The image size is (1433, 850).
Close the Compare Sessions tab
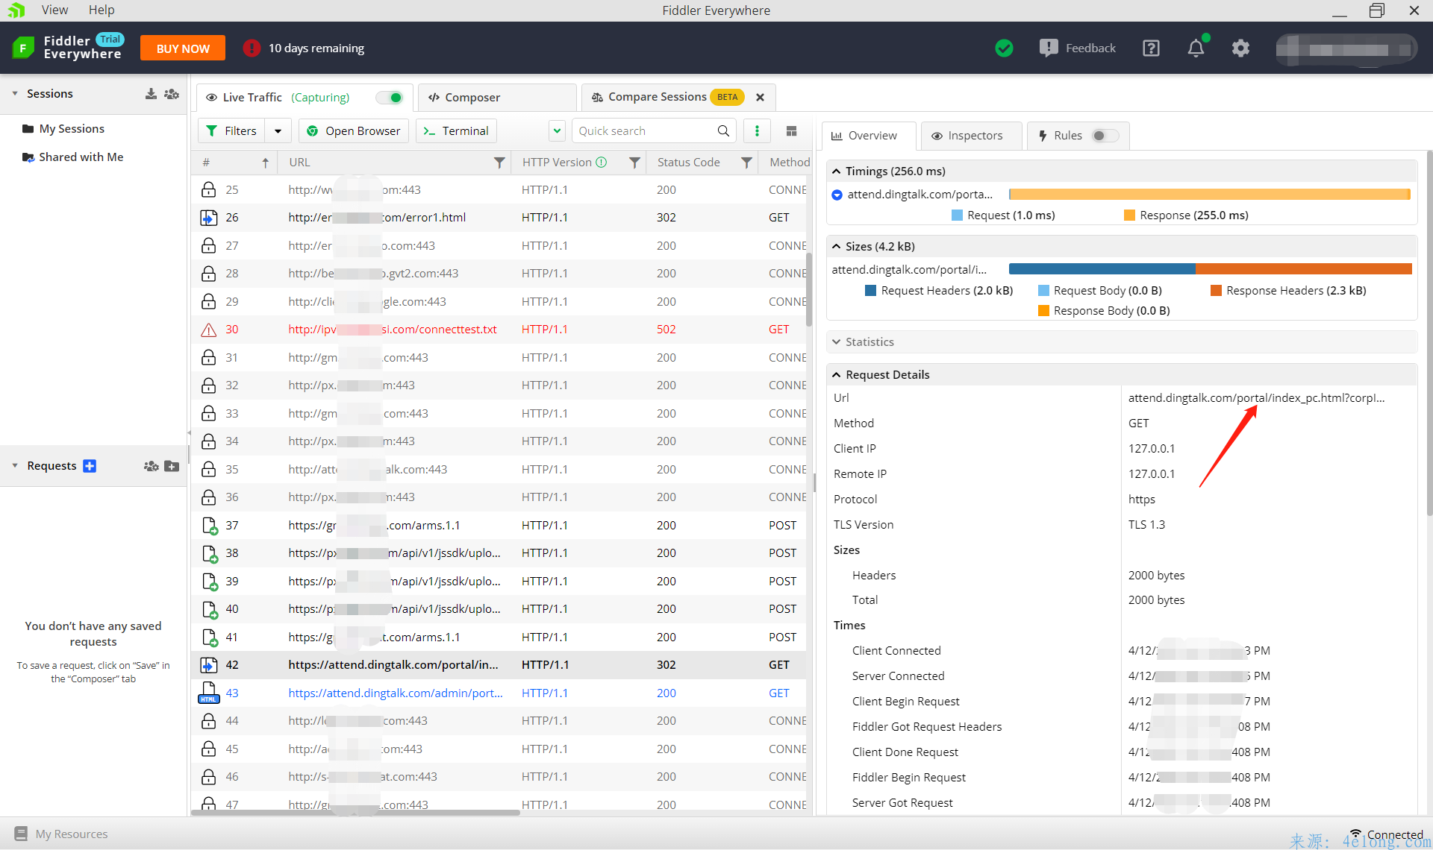click(x=760, y=97)
